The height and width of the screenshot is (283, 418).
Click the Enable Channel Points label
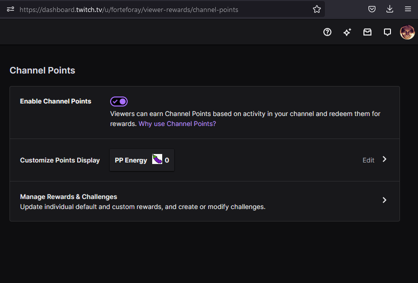(x=56, y=101)
